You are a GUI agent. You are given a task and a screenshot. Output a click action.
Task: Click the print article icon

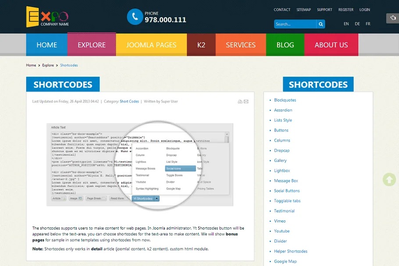[x=240, y=102]
